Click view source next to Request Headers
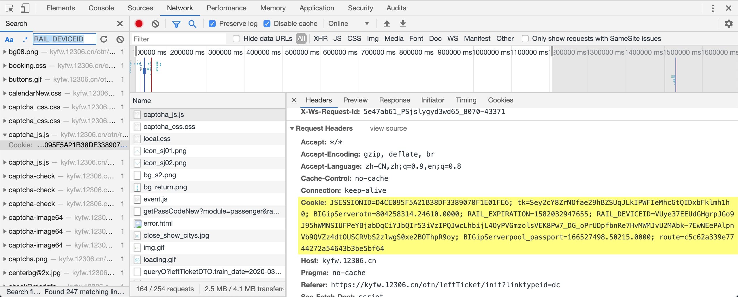 [388, 128]
